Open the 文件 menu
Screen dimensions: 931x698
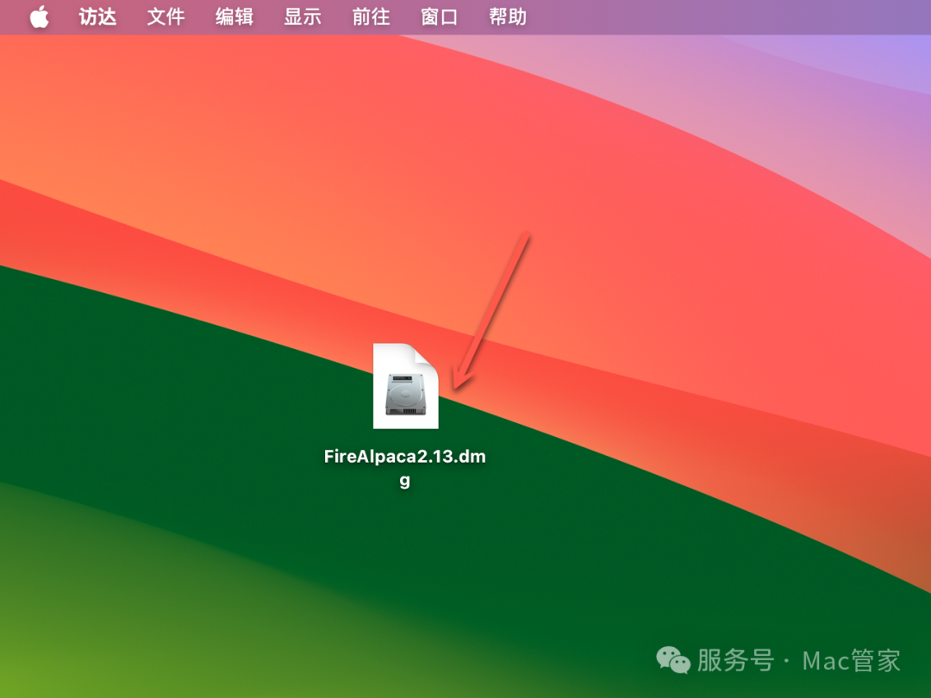166,16
